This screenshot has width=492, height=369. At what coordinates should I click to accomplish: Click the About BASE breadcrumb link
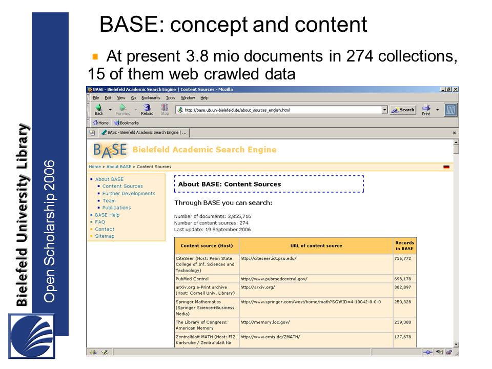coord(118,167)
